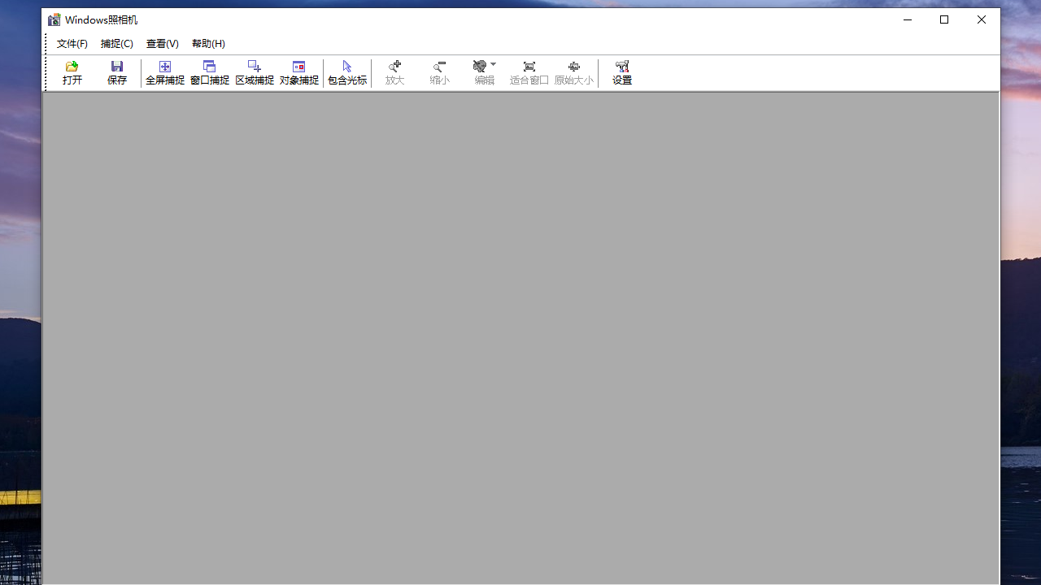The height and width of the screenshot is (585, 1041).
Task: Open the 帮助(H) menu
Action: (208, 43)
